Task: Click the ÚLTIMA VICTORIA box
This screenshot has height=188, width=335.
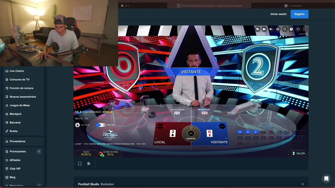Action: (x=110, y=153)
